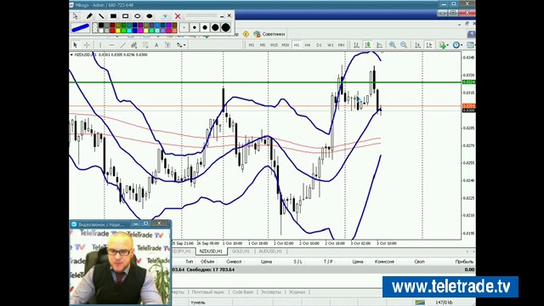
Task: Draw a vertical line on chart
Action: tap(100, 45)
